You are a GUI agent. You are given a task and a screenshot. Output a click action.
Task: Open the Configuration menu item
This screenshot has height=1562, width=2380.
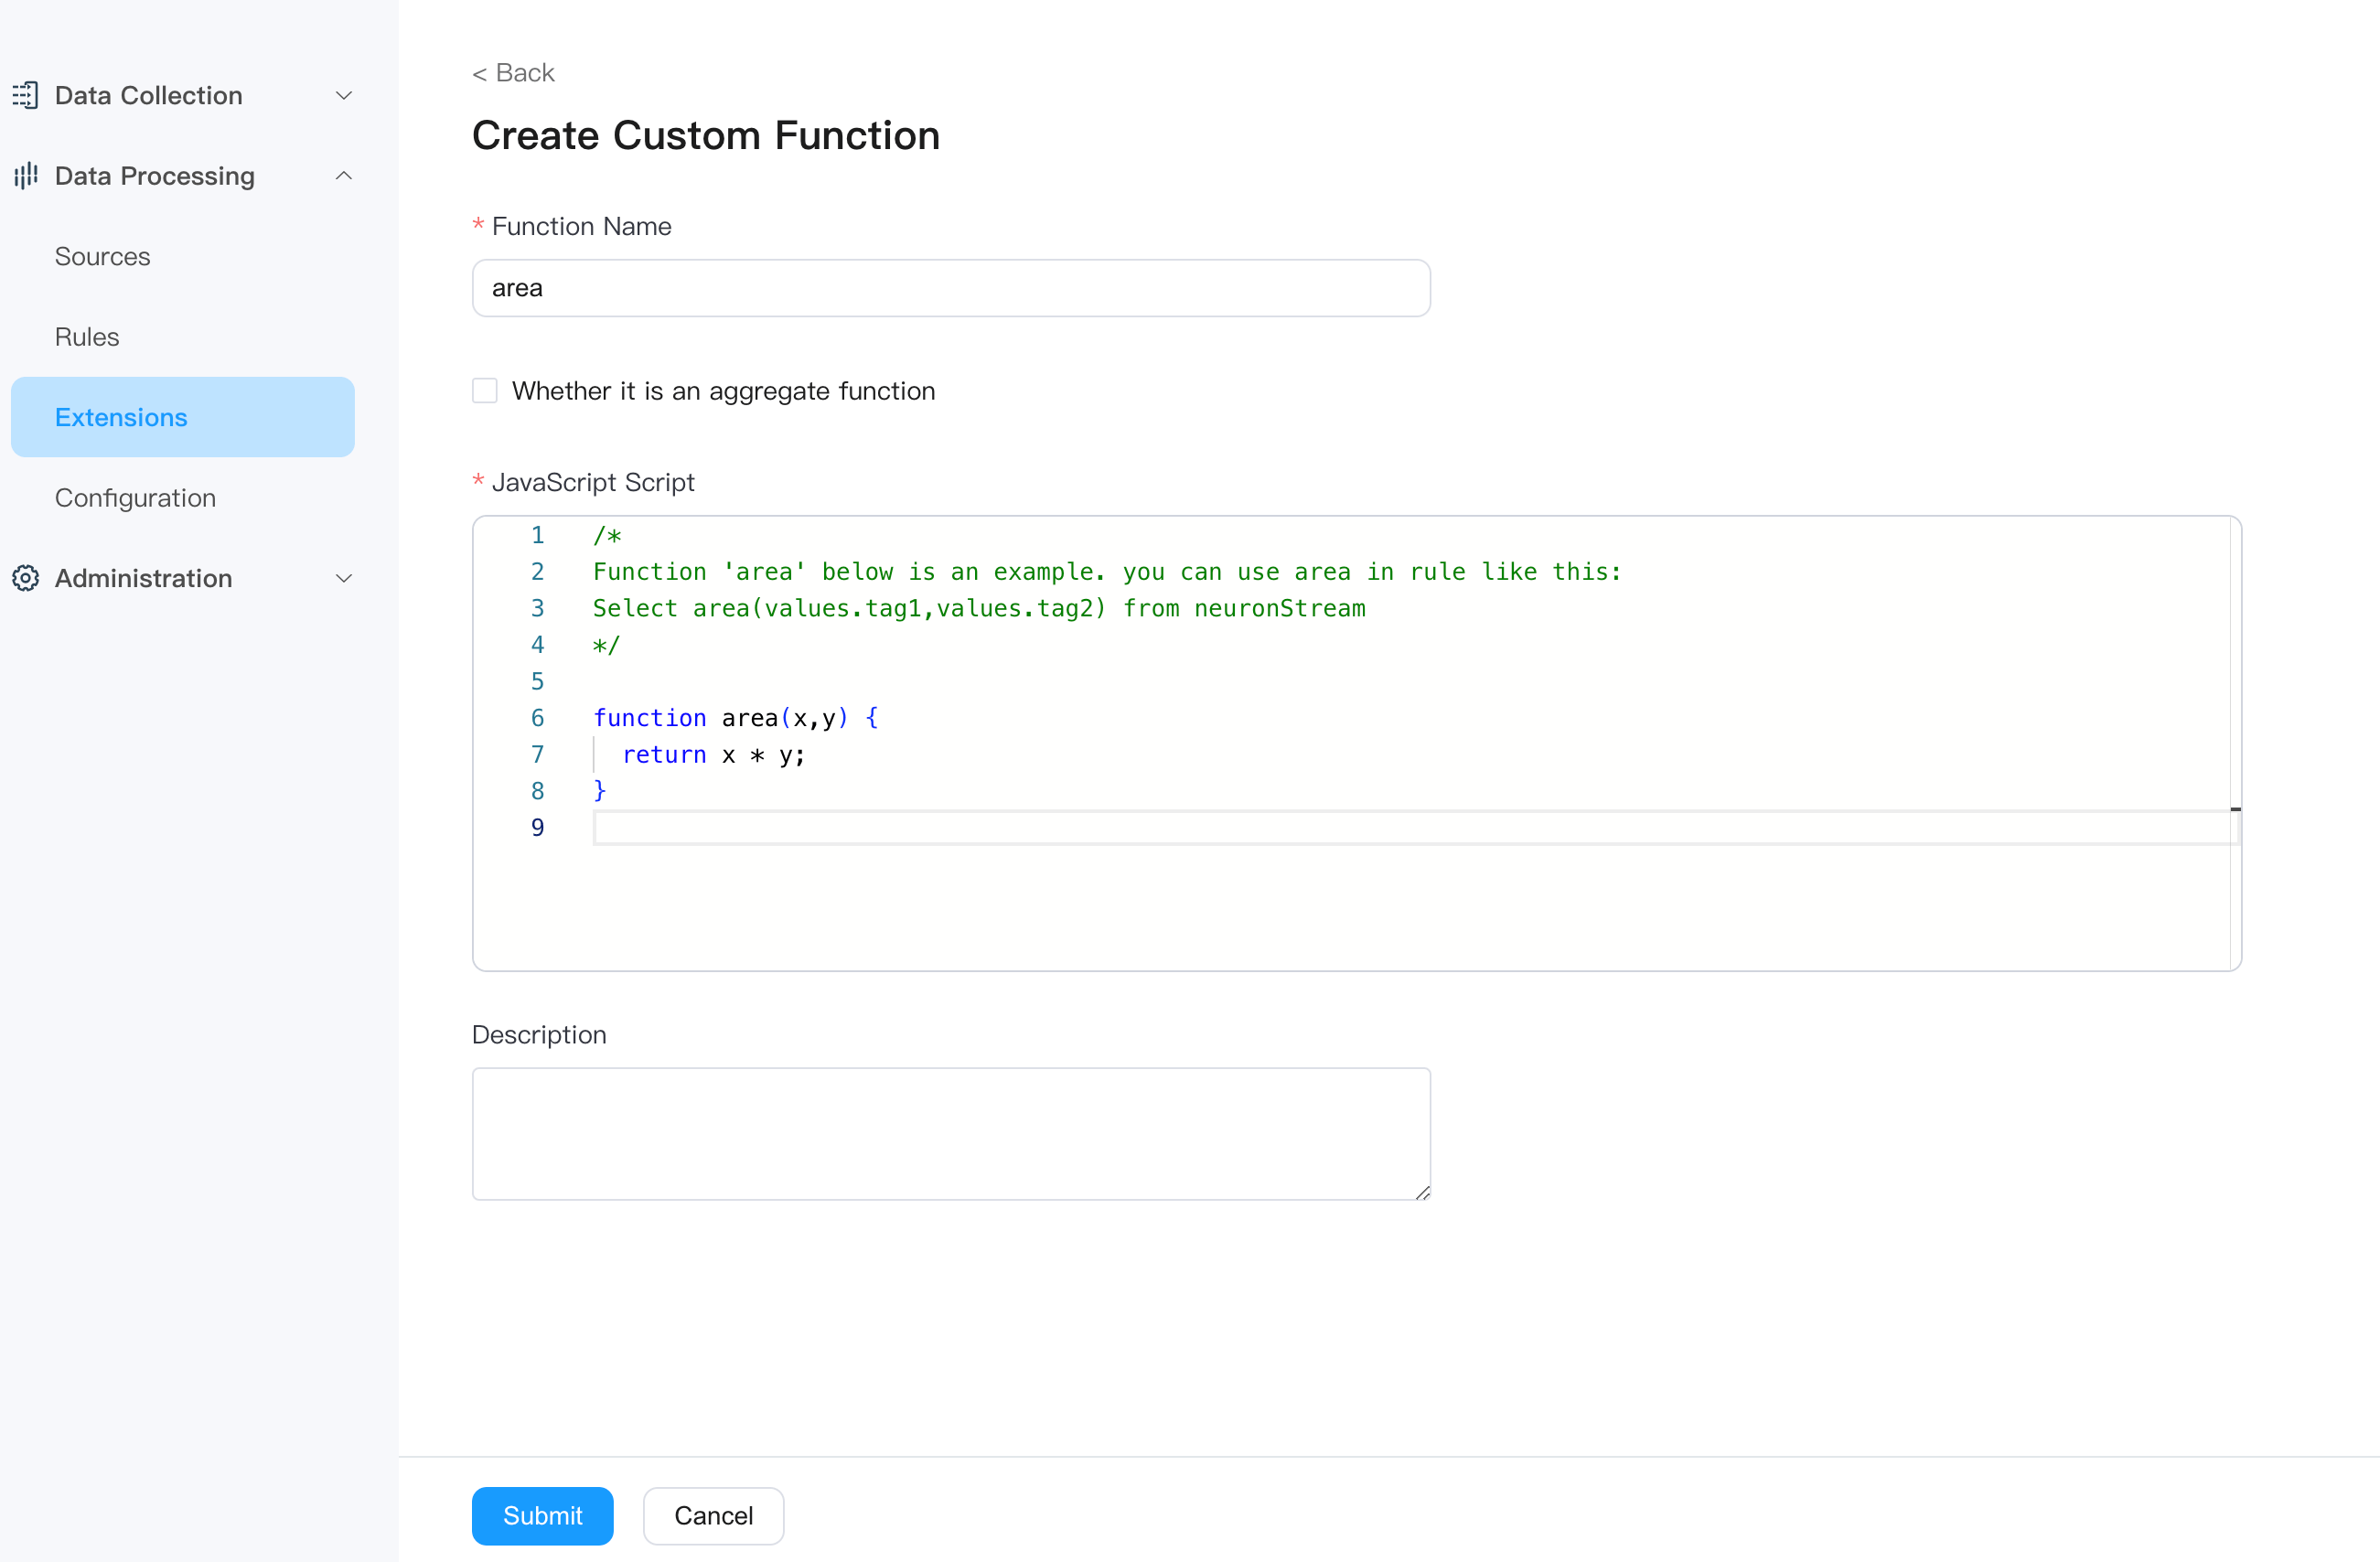click(x=135, y=498)
